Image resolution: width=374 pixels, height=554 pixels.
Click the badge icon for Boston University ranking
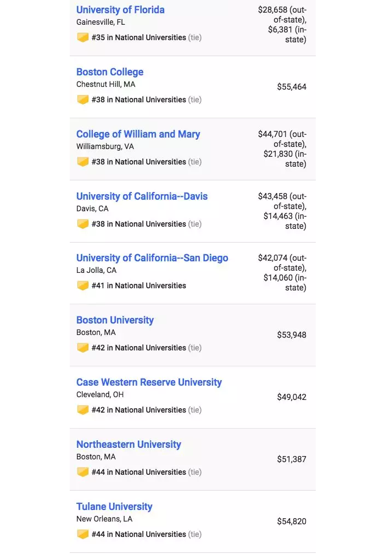click(x=83, y=348)
